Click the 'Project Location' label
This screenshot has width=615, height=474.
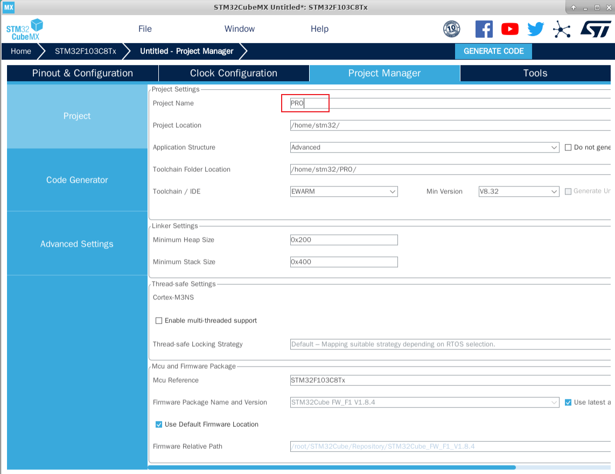[177, 125]
